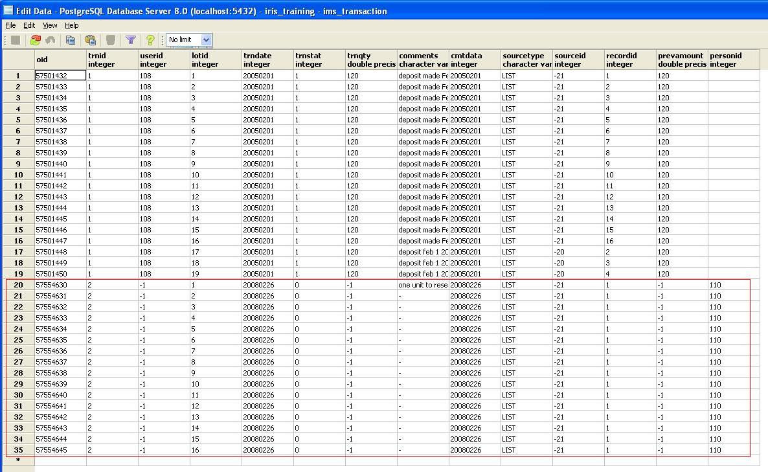
Task: Click the personid column header
Action: pos(734,60)
